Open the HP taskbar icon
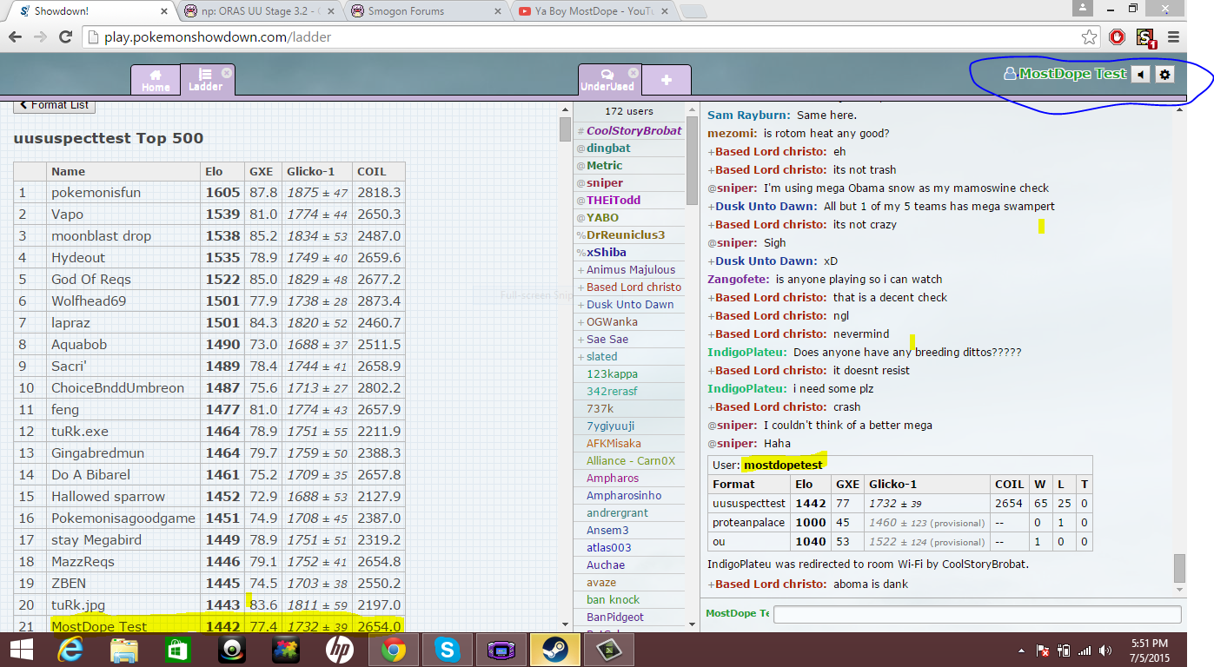The image size is (1214, 667). point(339,650)
